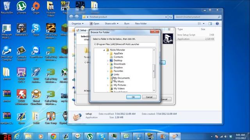The width and height of the screenshot is (250, 140).
Task: Select the My Videos folder
Action: click(x=119, y=89)
